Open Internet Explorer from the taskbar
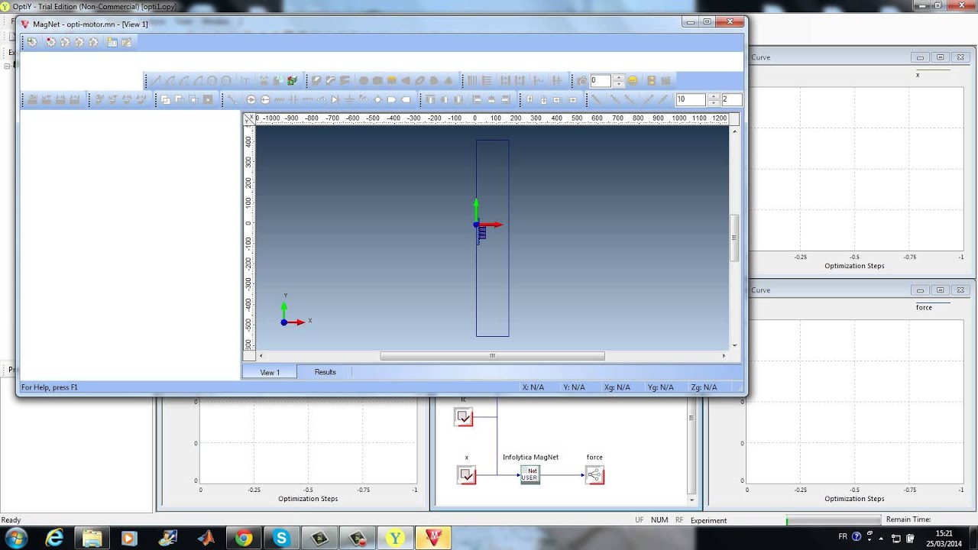 [x=54, y=538]
